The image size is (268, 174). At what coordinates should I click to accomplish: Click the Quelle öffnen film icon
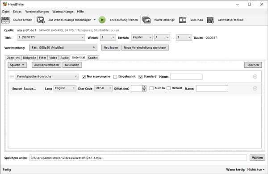(x=5, y=20)
